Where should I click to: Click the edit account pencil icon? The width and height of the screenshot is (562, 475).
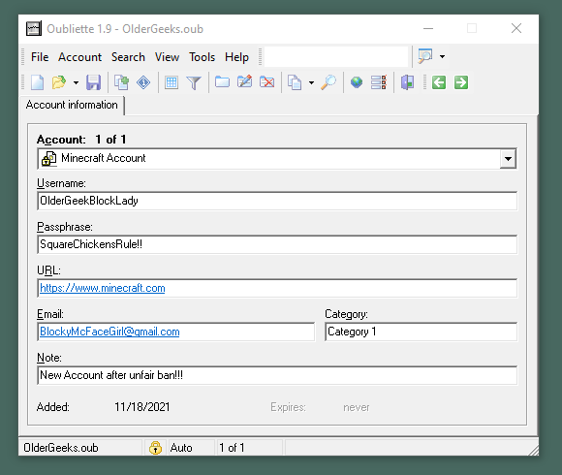coord(245,82)
